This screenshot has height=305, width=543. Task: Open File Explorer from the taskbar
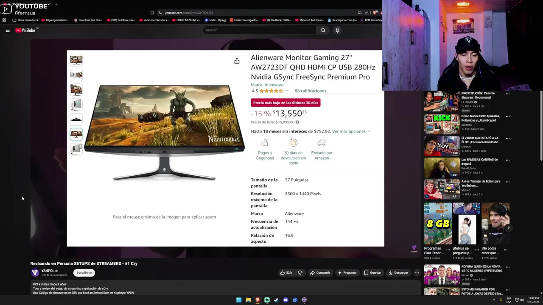pos(248,300)
